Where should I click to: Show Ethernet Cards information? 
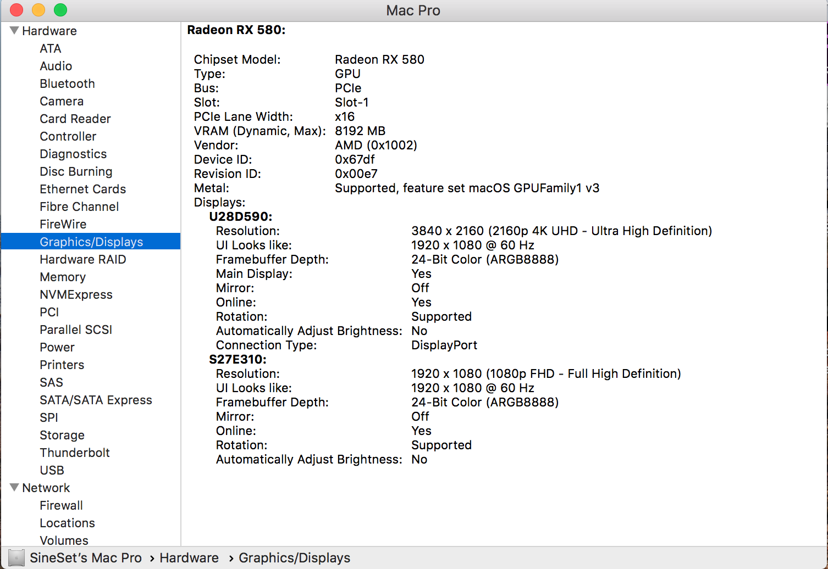tap(83, 189)
